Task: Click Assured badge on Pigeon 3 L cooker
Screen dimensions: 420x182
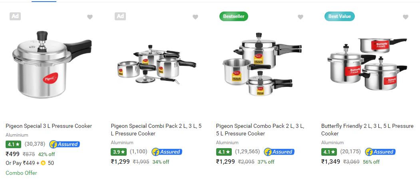Action: [x=64, y=144]
